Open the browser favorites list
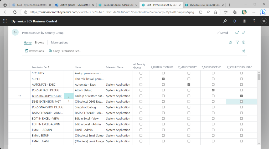 tap(226, 12)
